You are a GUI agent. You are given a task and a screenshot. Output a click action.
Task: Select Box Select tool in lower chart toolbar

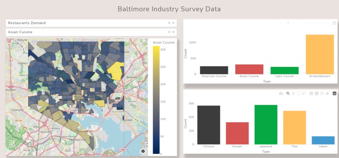click(x=299, y=93)
